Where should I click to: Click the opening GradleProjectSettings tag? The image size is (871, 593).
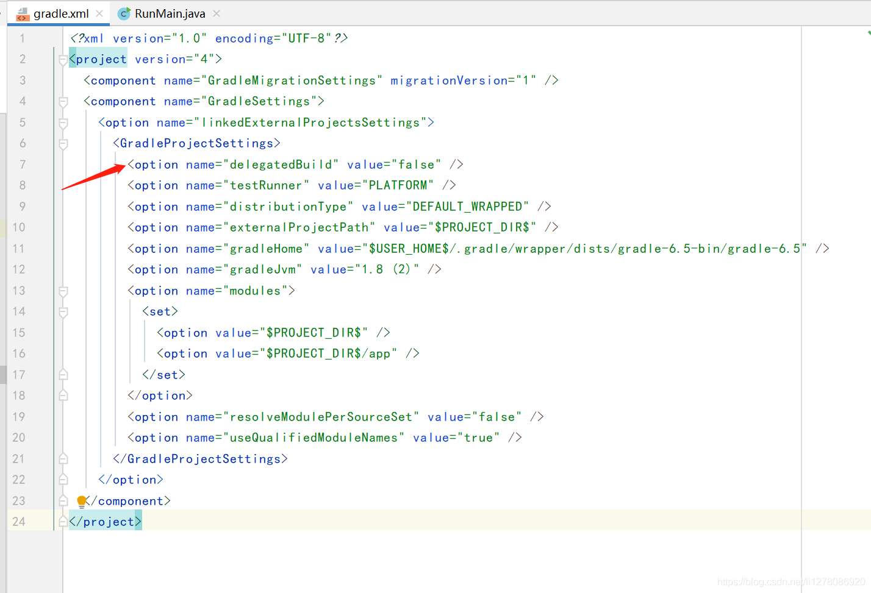click(x=196, y=143)
